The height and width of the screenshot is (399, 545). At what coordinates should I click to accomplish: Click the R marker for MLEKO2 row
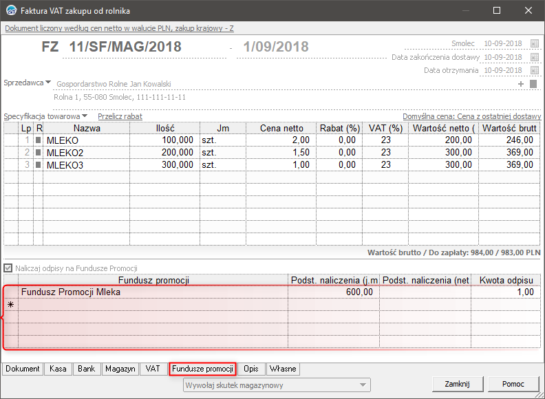[39, 153]
